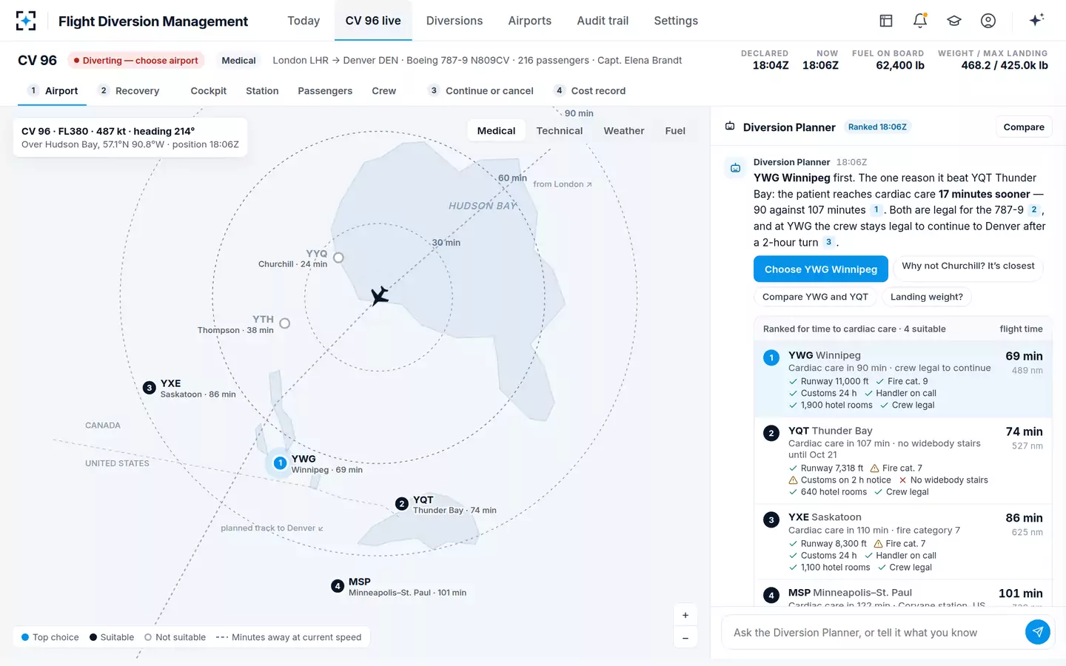This screenshot has height=666, width=1066.
Task: Select MSP Minneapolis marker on the map
Action: pyautogui.click(x=338, y=586)
